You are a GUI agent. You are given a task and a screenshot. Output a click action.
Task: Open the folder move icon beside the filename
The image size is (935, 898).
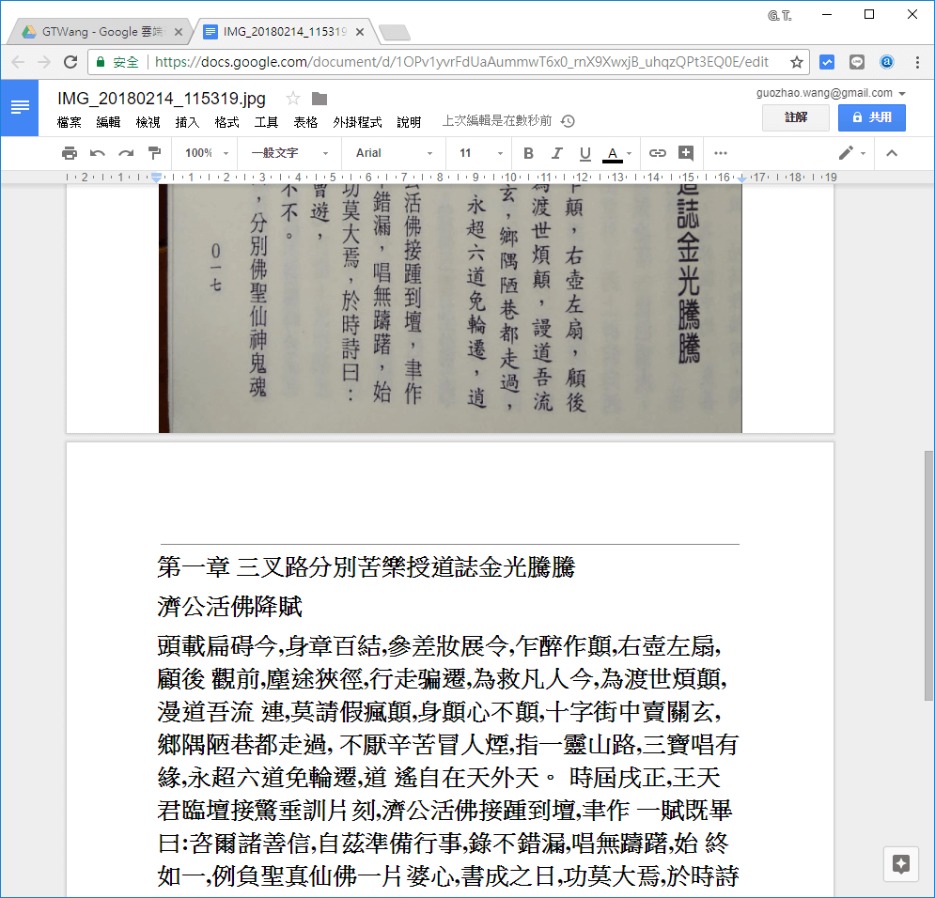(319, 97)
